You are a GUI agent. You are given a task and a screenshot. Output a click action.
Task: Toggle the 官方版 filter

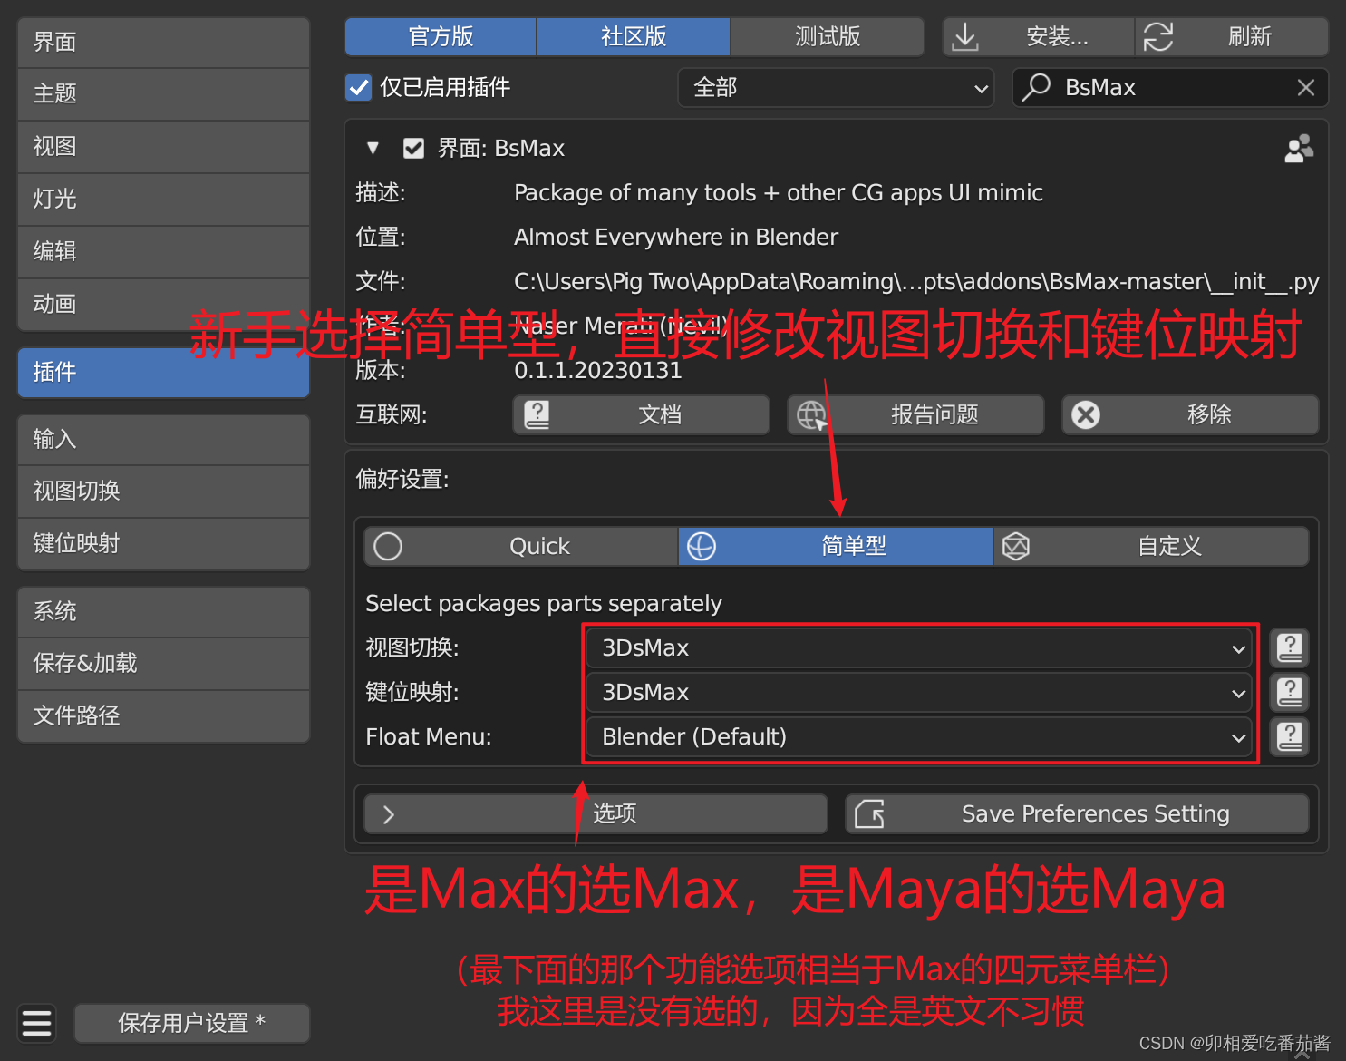[441, 37]
